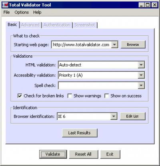Switch to the Authentication tab
160x166 pixels.
(57, 25)
